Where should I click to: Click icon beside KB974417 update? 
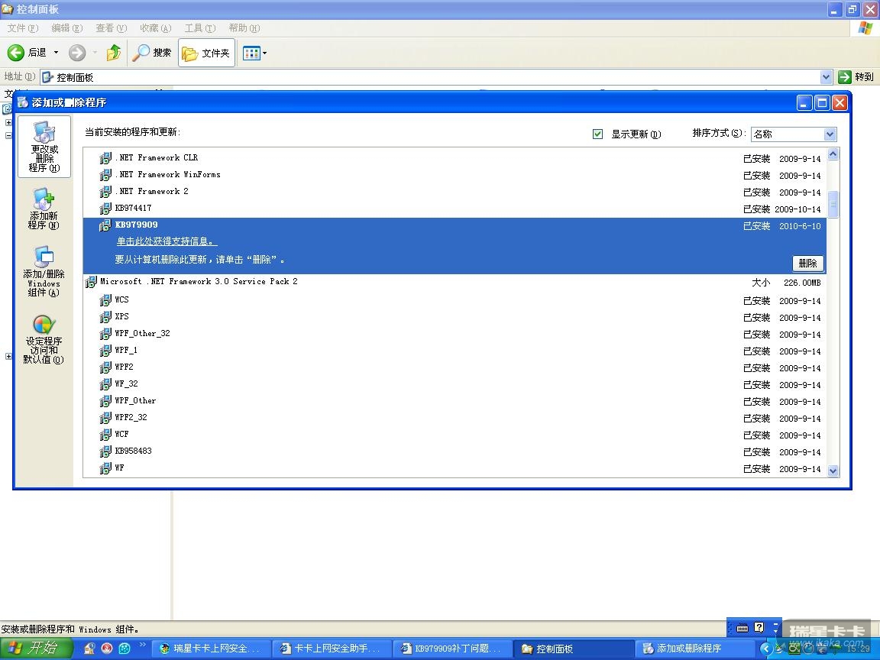[105, 209]
